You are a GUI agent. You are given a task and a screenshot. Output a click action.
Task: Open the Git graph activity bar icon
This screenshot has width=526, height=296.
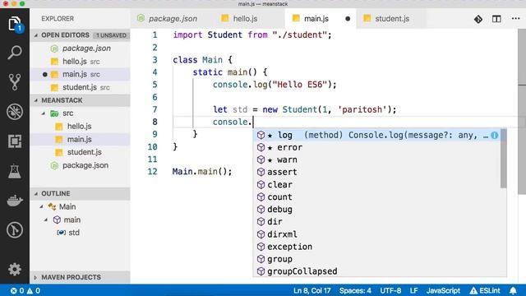point(15,230)
